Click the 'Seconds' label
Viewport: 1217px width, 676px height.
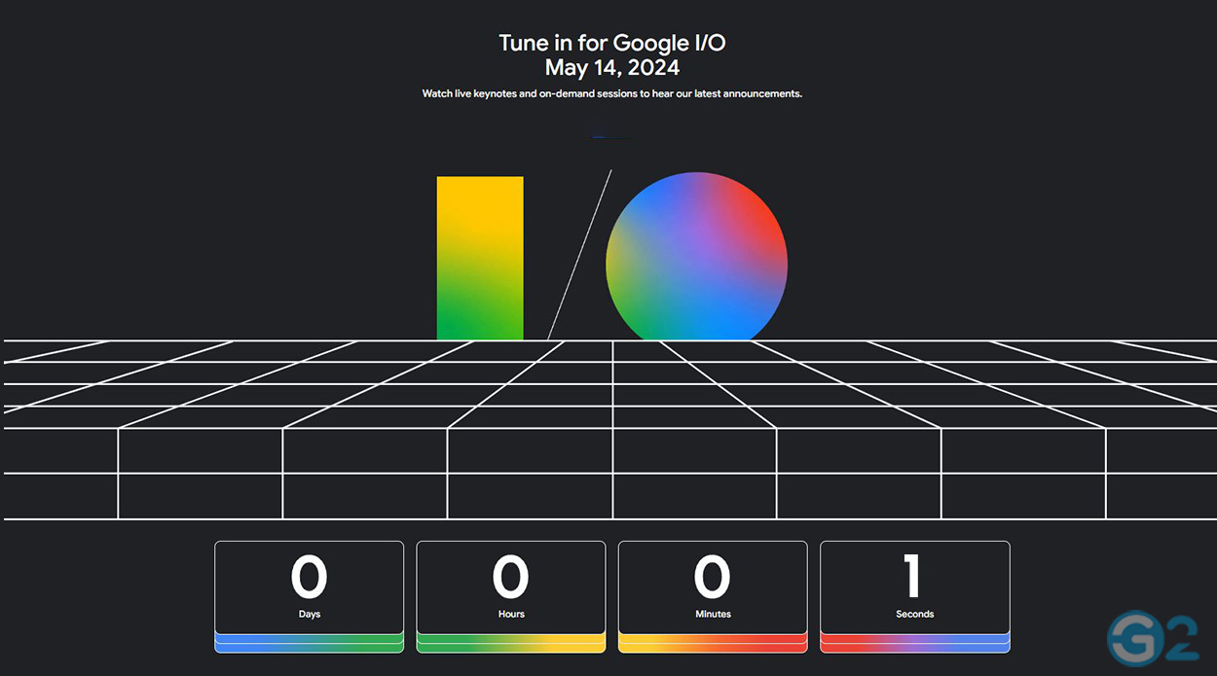click(x=914, y=615)
